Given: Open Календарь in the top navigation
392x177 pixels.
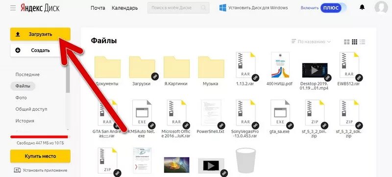Looking at the screenshot, I should [x=124, y=8].
